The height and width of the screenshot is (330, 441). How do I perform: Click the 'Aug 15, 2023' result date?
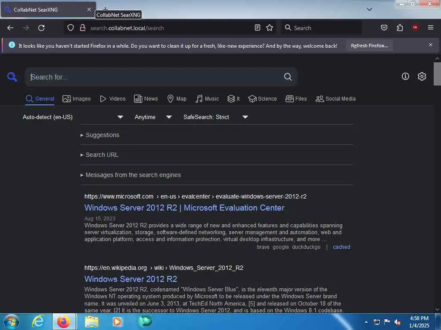coord(100,219)
